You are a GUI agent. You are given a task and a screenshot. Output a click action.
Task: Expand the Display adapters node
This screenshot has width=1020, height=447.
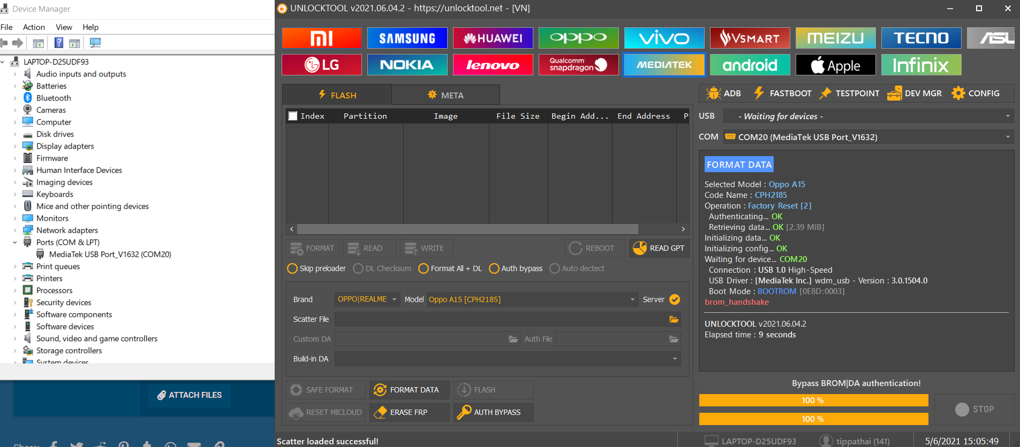point(15,146)
